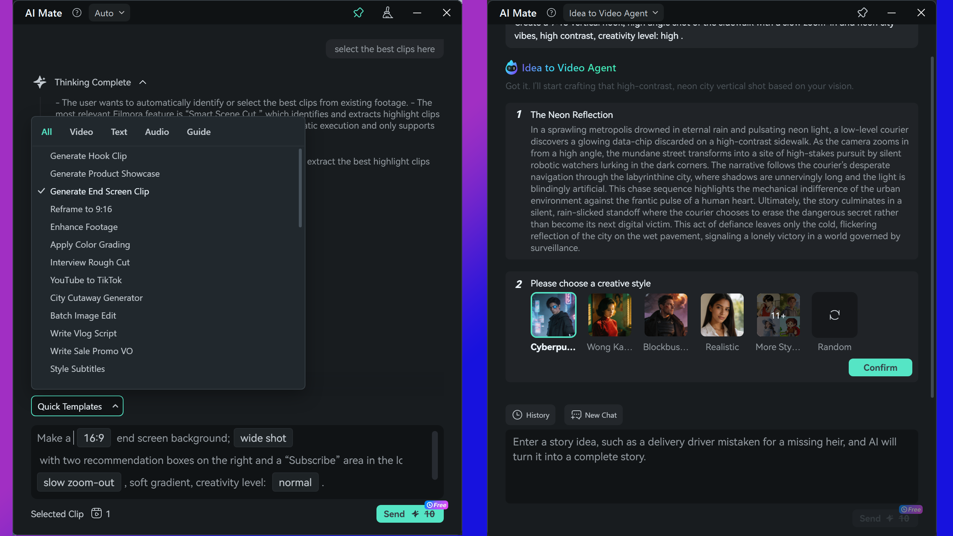Collapse the Thinking Complete section
Image resolution: width=953 pixels, height=536 pixels.
pyautogui.click(x=143, y=82)
